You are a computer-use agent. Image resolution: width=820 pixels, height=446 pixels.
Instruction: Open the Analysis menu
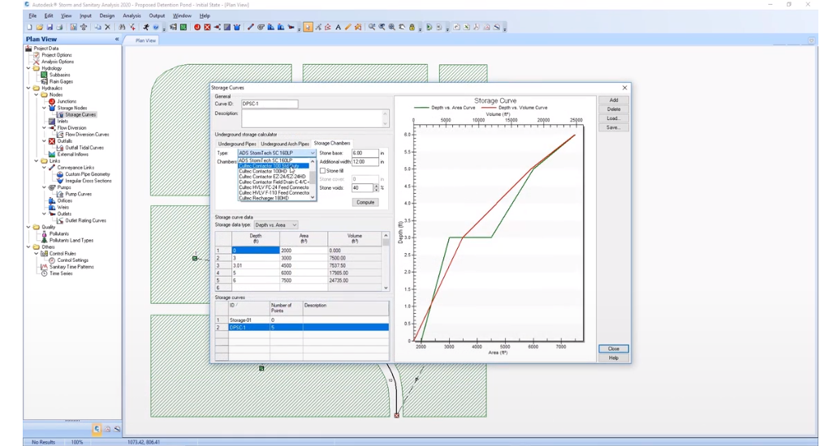(x=132, y=15)
